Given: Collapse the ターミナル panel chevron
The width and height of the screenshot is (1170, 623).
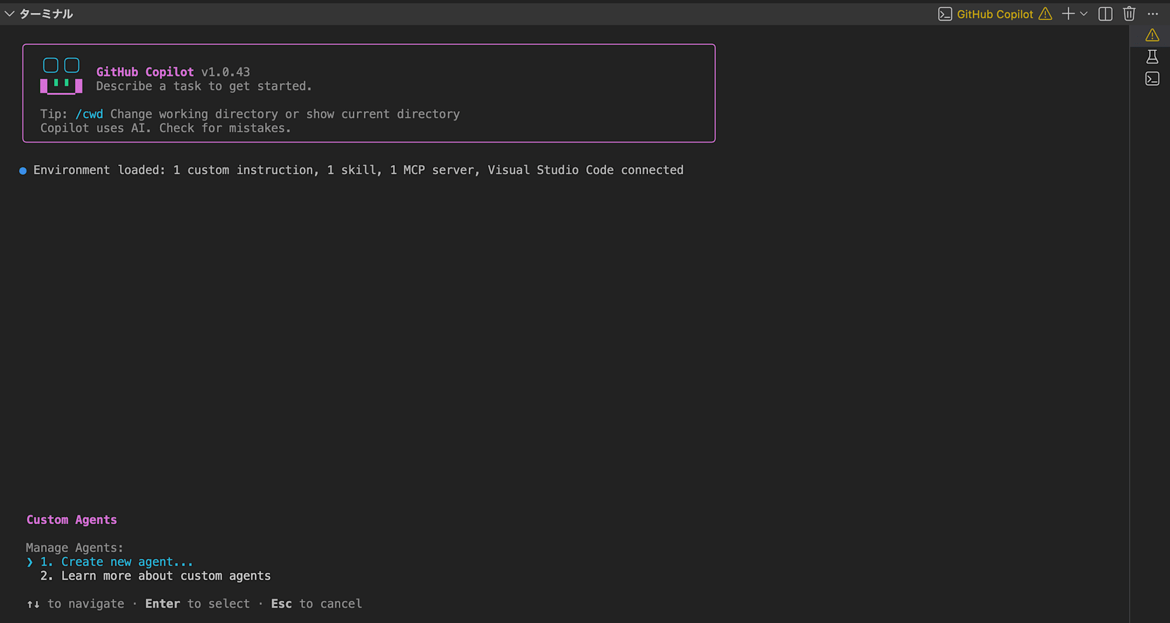Looking at the screenshot, I should tap(9, 13).
